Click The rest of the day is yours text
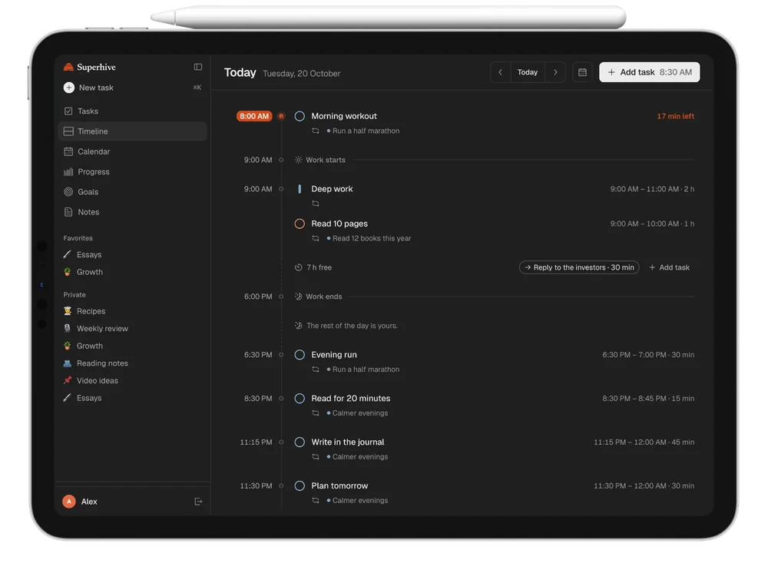This screenshot has height=570, width=768. coord(353,326)
